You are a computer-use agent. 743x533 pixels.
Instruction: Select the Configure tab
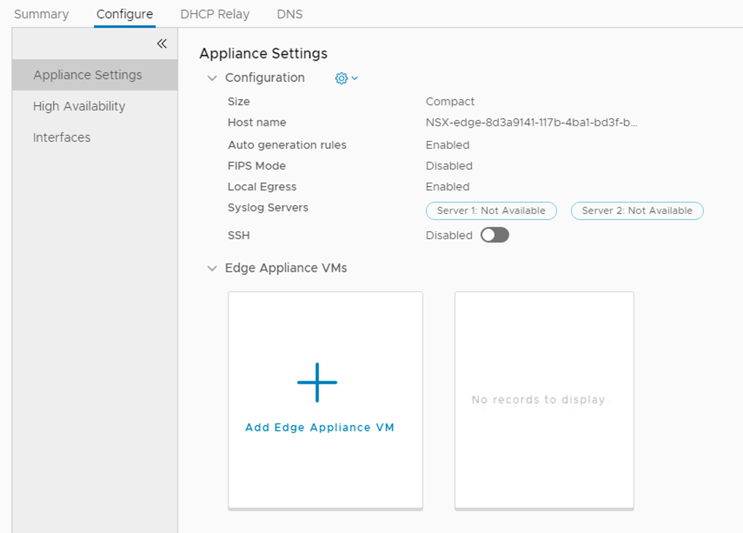tap(125, 14)
